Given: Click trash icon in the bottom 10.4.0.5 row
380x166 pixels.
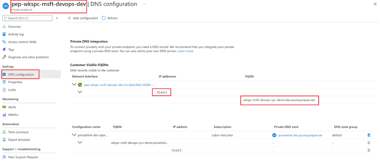Looking at the screenshot, I should 369,150.
